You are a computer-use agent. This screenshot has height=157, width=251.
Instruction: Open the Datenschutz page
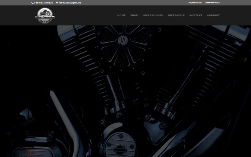(212, 3)
